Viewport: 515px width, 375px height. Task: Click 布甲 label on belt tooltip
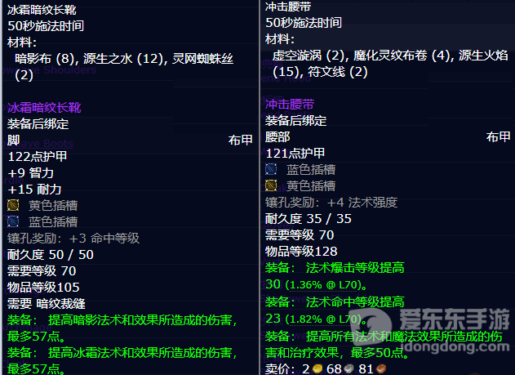tap(498, 136)
